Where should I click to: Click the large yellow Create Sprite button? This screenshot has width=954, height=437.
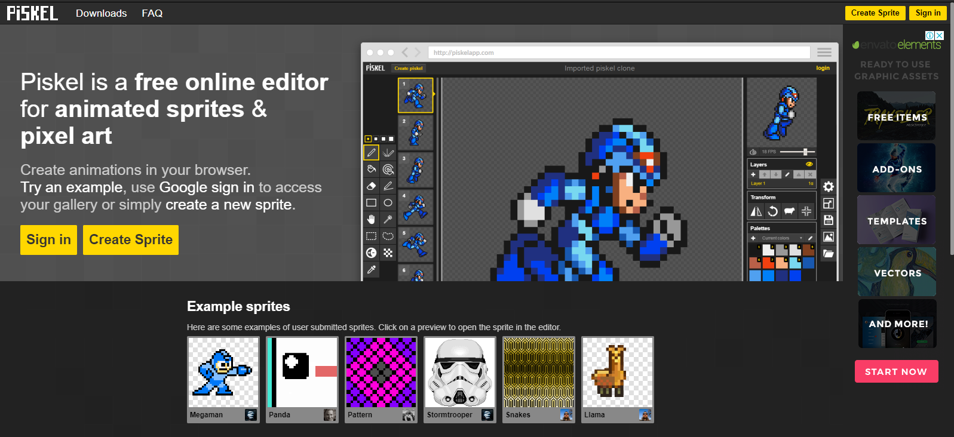pyautogui.click(x=131, y=240)
